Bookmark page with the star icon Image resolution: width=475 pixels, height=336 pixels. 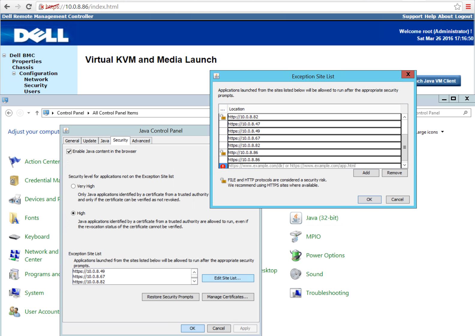pos(457,7)
